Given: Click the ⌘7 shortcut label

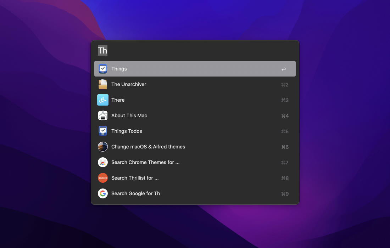Looking at the screenshot, I should 285,163.
